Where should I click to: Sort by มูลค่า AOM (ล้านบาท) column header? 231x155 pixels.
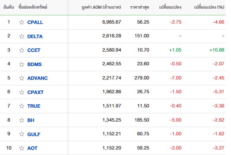pos(102,7)
